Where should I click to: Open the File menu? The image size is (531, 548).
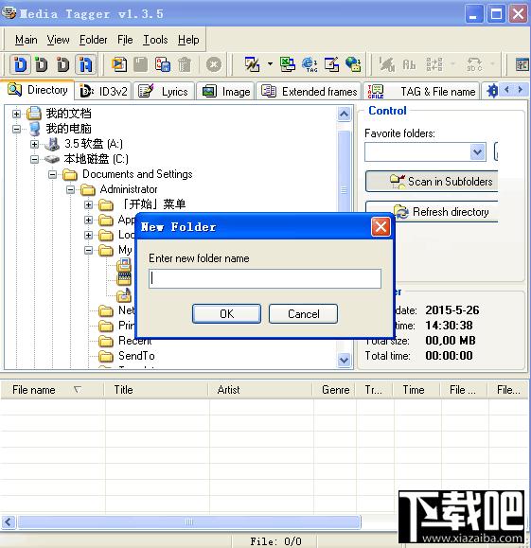(125, 40)
